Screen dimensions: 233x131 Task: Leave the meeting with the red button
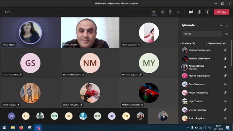(x=221, y=12)
